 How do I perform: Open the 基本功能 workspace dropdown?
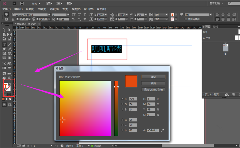(222, 4)
